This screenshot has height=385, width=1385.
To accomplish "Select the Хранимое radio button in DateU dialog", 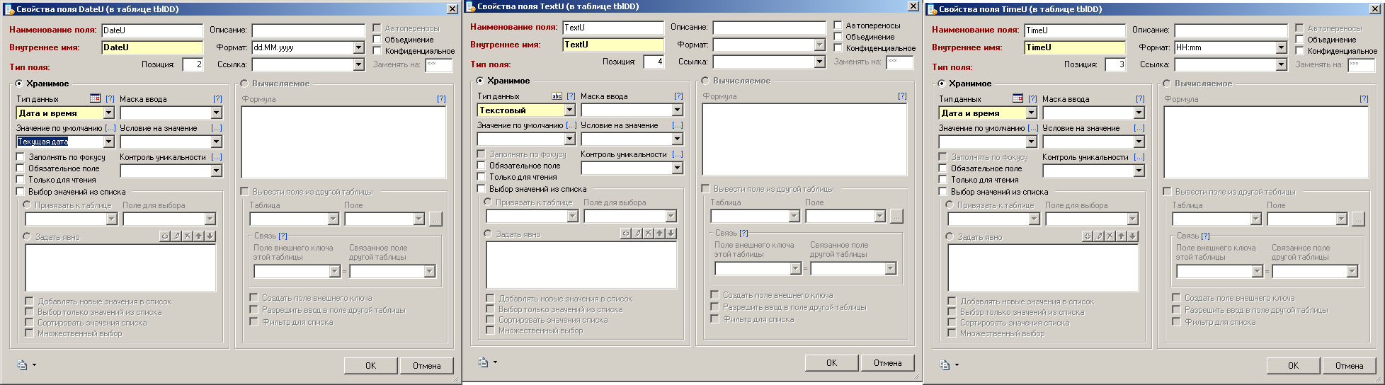I will click(x=19, y=84).
